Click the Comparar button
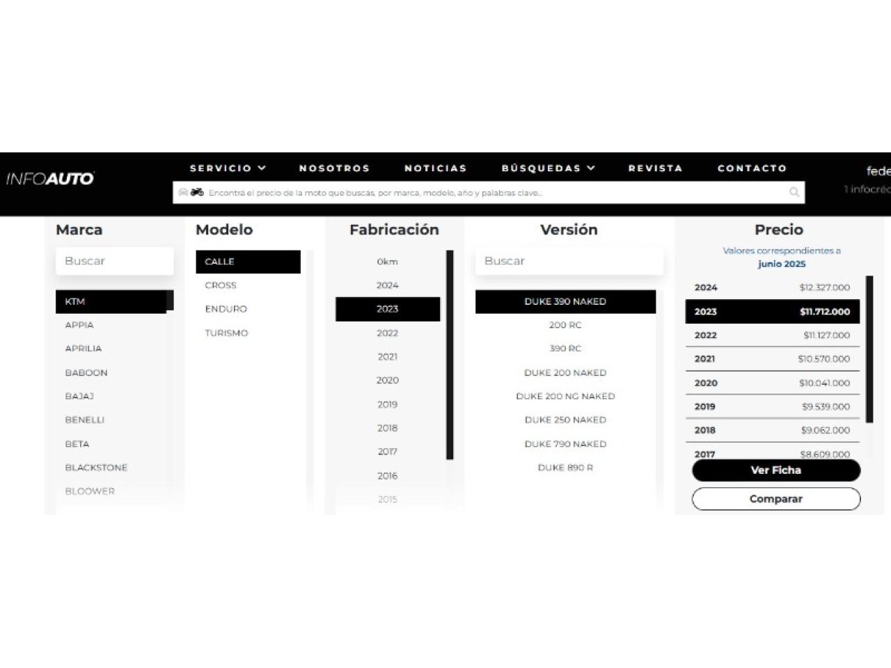Viewport: 891px width, 668px height. (776, 499)
